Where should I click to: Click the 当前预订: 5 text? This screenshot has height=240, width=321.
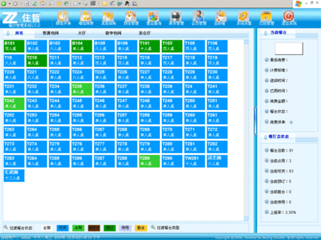281,181
